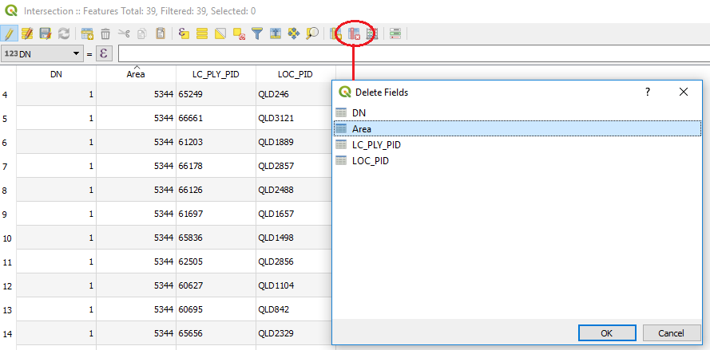Screen dimensions: 710x350
Task: Click the expression input field
Action: [x=399, y=53]
